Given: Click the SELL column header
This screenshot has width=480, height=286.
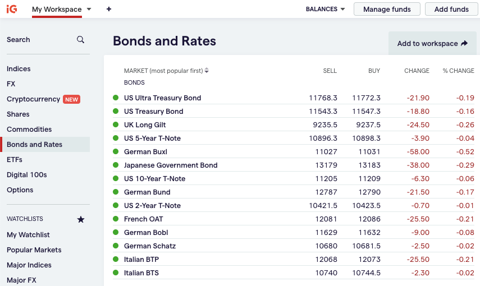Looking at the screenshot, I should tap(330, 71).
